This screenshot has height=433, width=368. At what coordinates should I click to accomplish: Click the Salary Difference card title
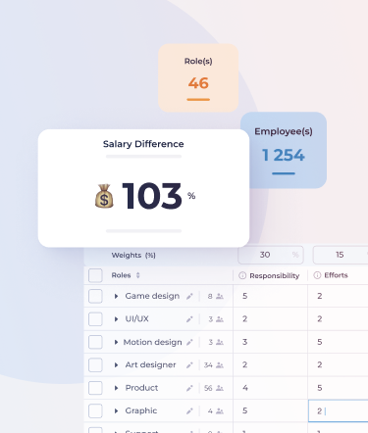coord(143,144)
